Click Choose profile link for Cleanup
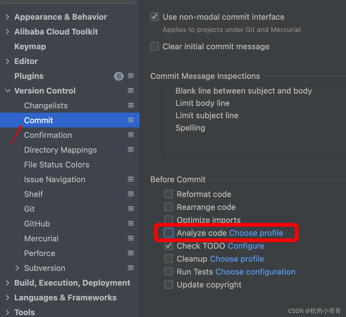 237,259
